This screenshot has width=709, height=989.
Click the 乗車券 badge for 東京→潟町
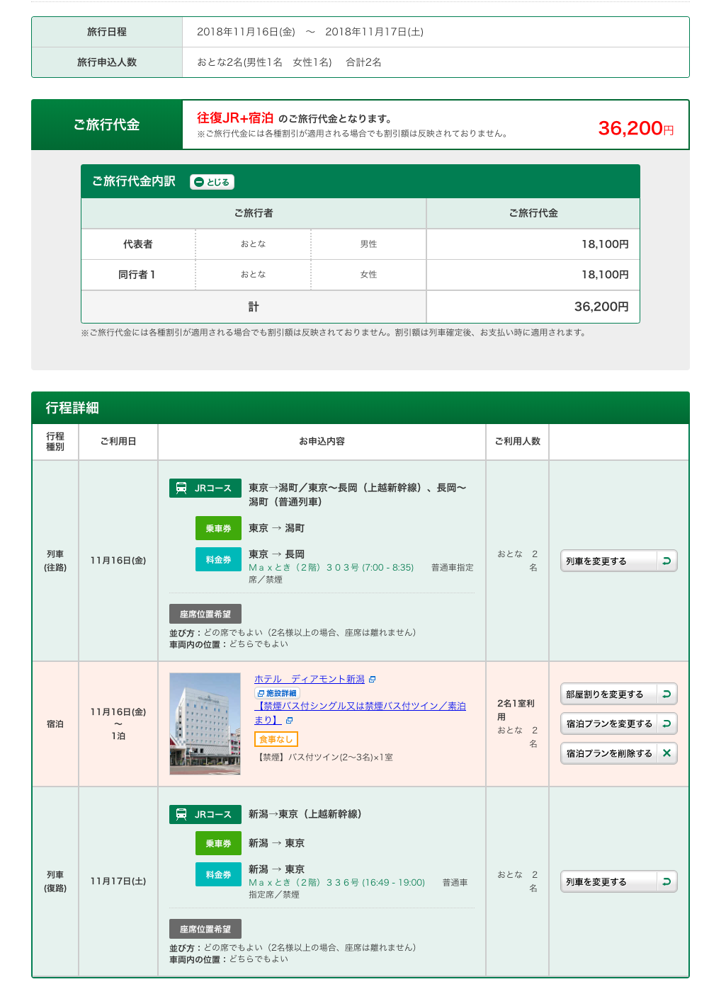(x=218, y=528)
